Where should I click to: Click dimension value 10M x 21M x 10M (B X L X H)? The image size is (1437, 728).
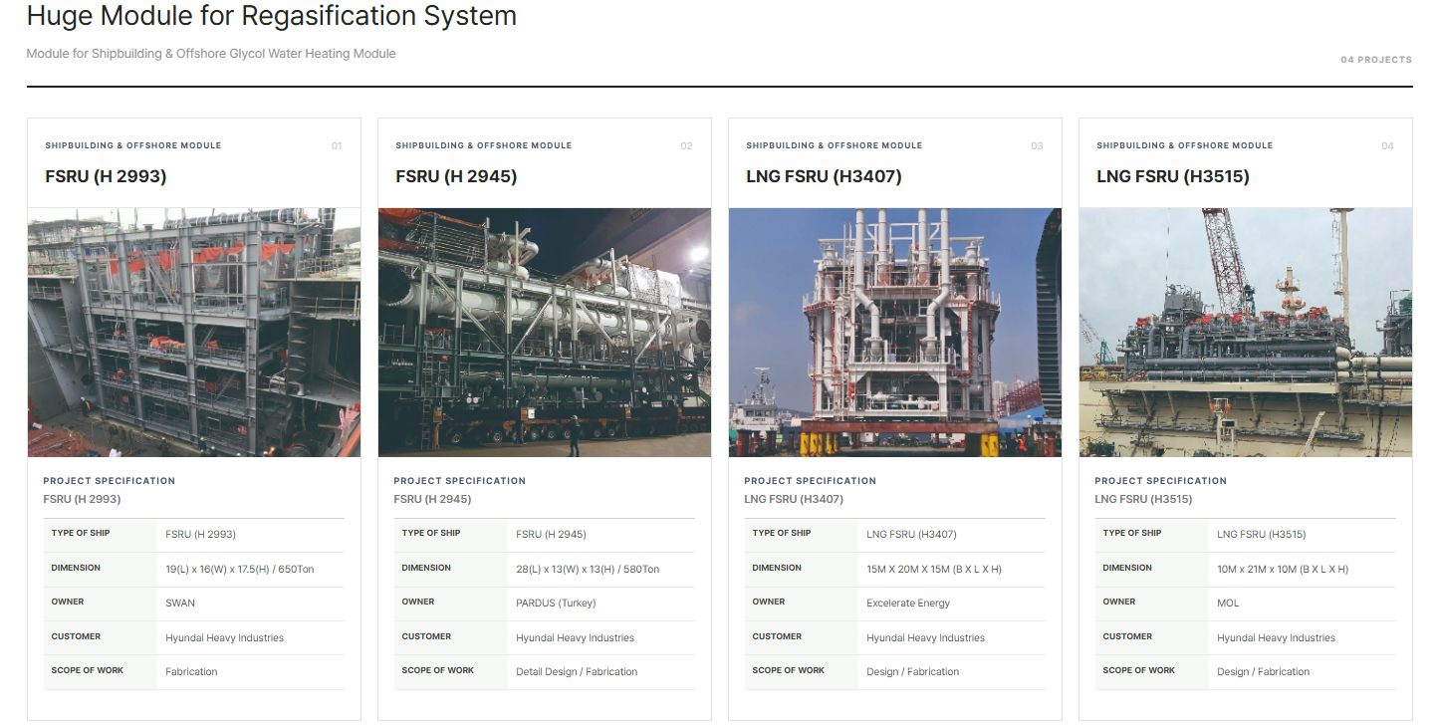[1283, 570]
